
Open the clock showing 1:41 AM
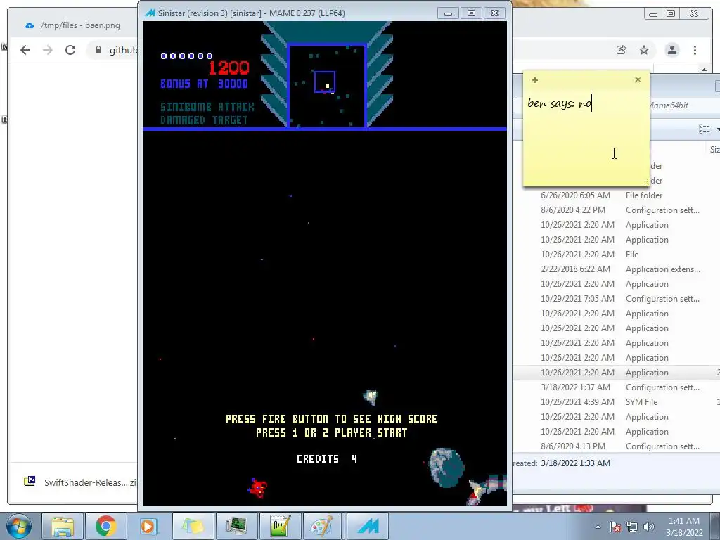[x=684, y=526]
